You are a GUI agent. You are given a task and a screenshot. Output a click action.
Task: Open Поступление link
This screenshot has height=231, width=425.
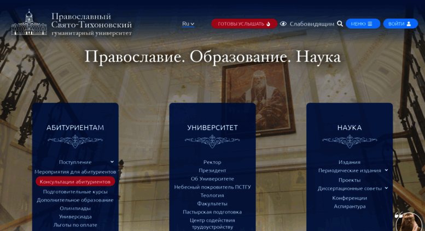[75, 162]
